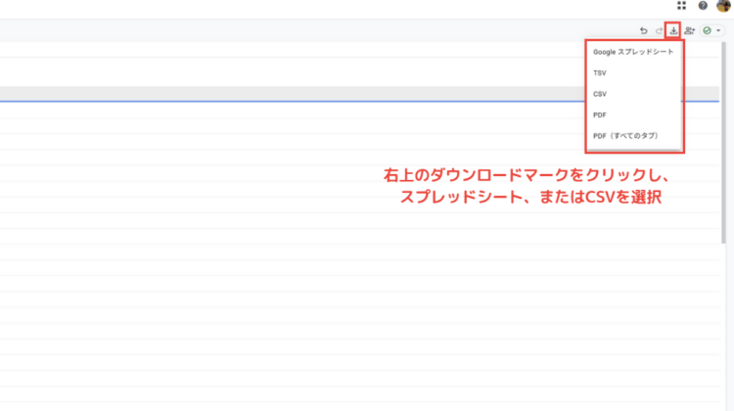The image size is (734, 411).
Task: Choose Google スプレッドシート from download menu
Action: pyautogui.click(x=633, y=52)
